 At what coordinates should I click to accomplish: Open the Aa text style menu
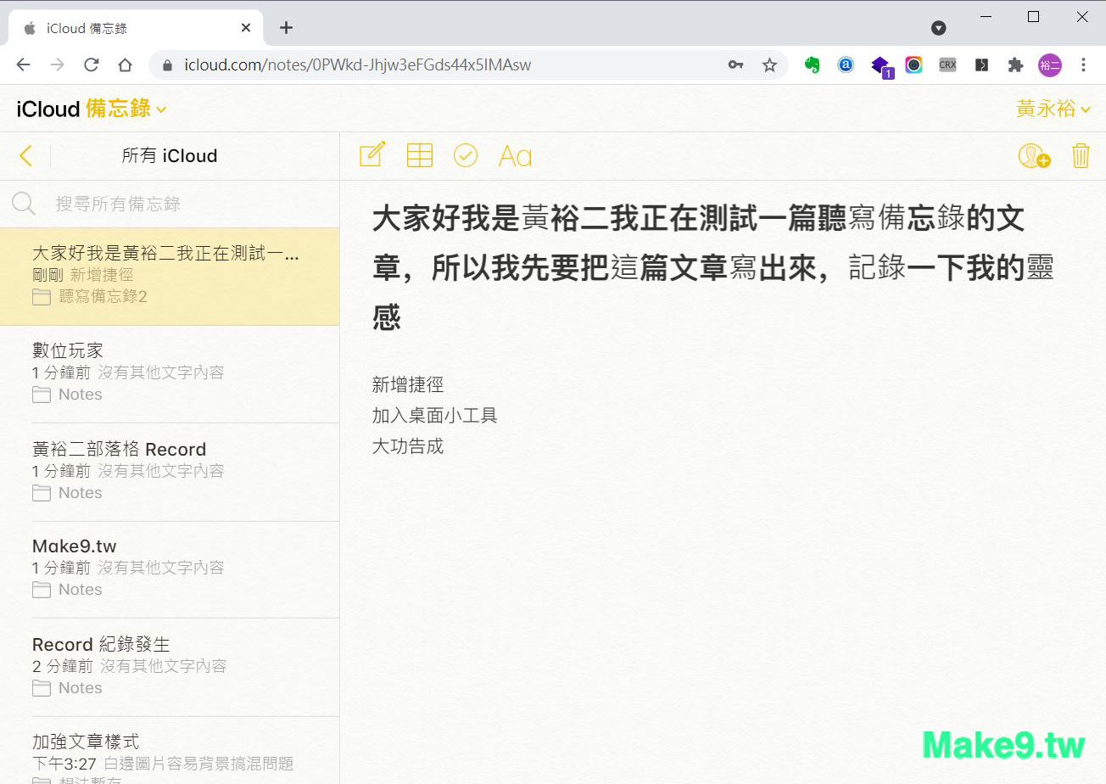[515, 156]
